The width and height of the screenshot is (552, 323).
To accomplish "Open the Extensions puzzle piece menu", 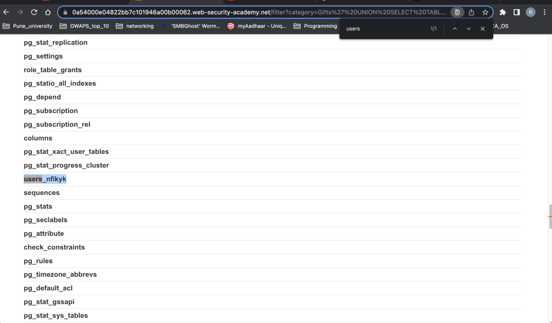I will pos(503,12).
